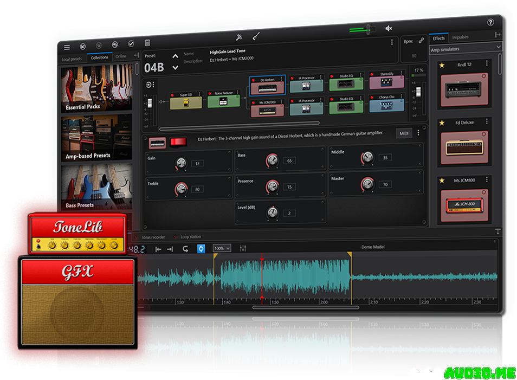Switch to Online tab

click(121, 56)
